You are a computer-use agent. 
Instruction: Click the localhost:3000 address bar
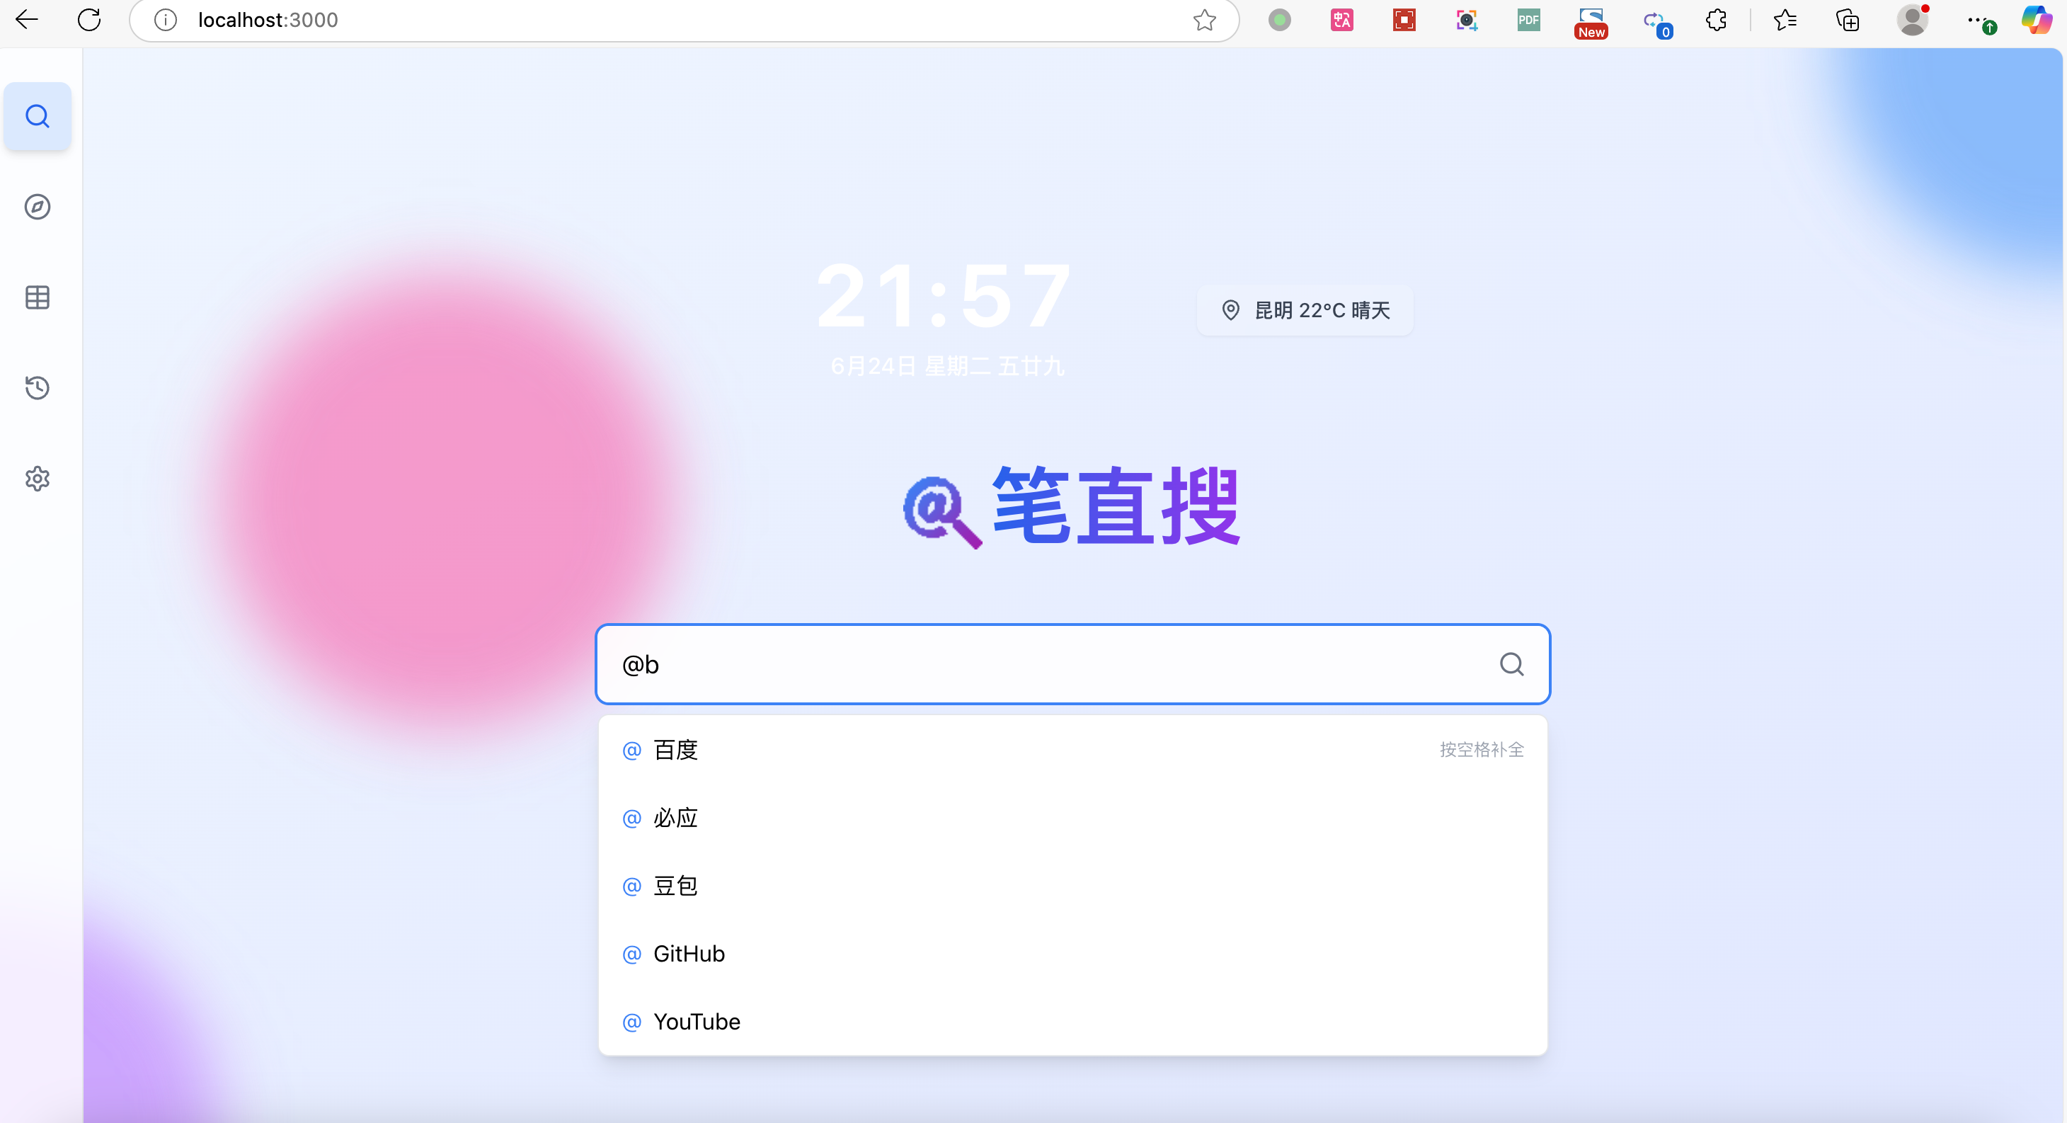pos(684,19)
